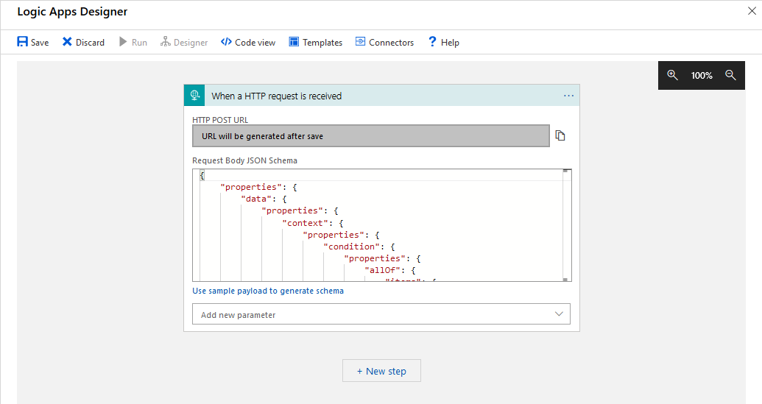Click the "data" key in schema
Viewport: 762px width, 404px height.
click(256, 199)
